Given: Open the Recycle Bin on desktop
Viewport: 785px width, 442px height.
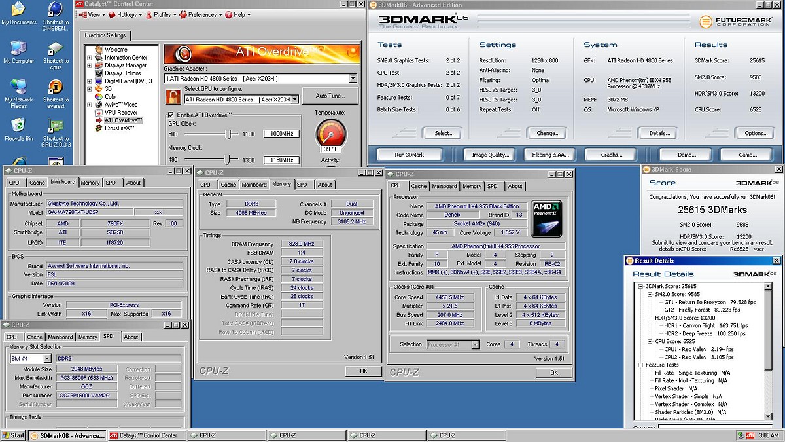Looking at the screenshot, I should click(18, 126).
